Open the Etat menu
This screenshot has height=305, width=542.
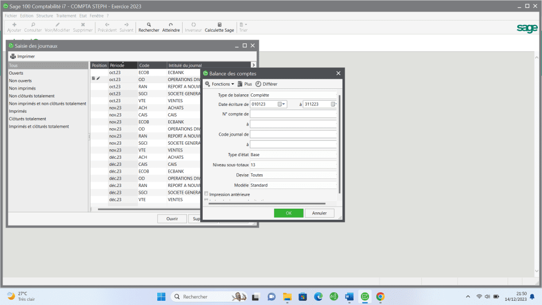[83, 16]
